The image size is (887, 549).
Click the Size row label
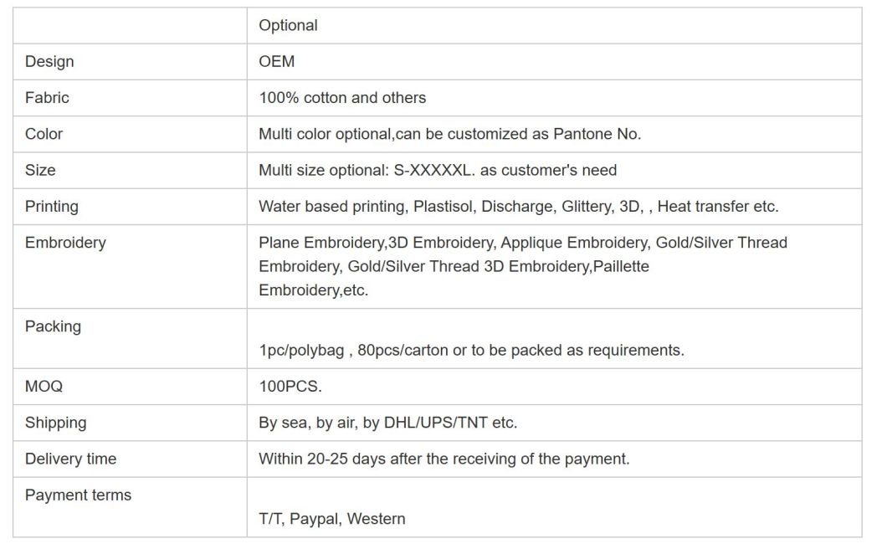(40, 171)
